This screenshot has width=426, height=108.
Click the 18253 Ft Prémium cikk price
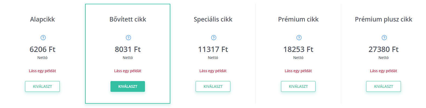coord(298,49)
